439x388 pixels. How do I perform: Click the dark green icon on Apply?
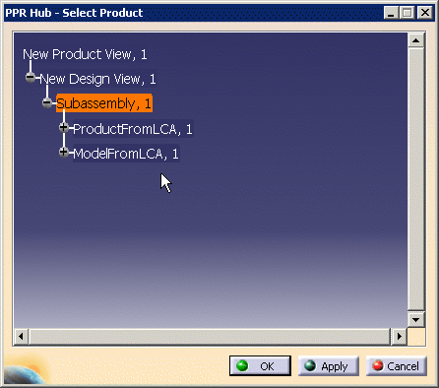tap(310, 365)
